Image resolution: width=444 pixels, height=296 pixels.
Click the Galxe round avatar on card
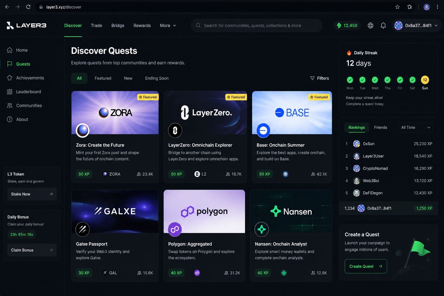pyautogui.click(x=83, y=229)
